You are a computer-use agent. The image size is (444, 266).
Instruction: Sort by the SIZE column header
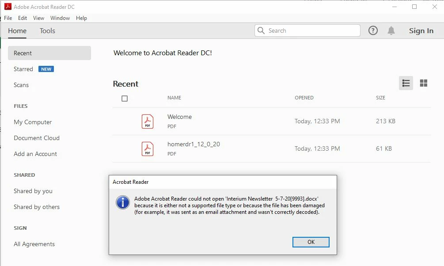point(380,98)
